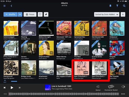Select the Huiskamer Node2 audio zone
The image size is (129, 97).
point(111,88)
